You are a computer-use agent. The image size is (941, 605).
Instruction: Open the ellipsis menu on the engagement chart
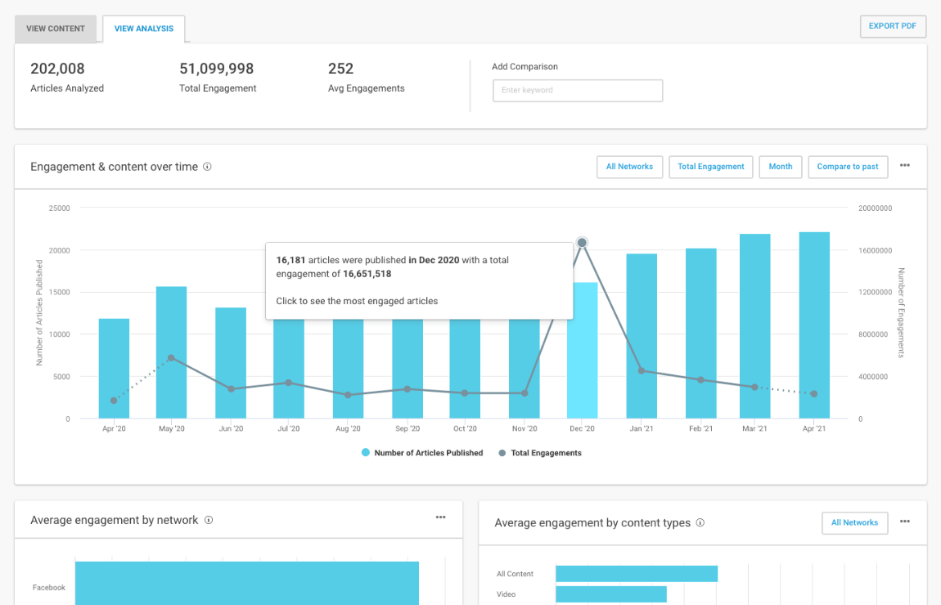(905, 164)
